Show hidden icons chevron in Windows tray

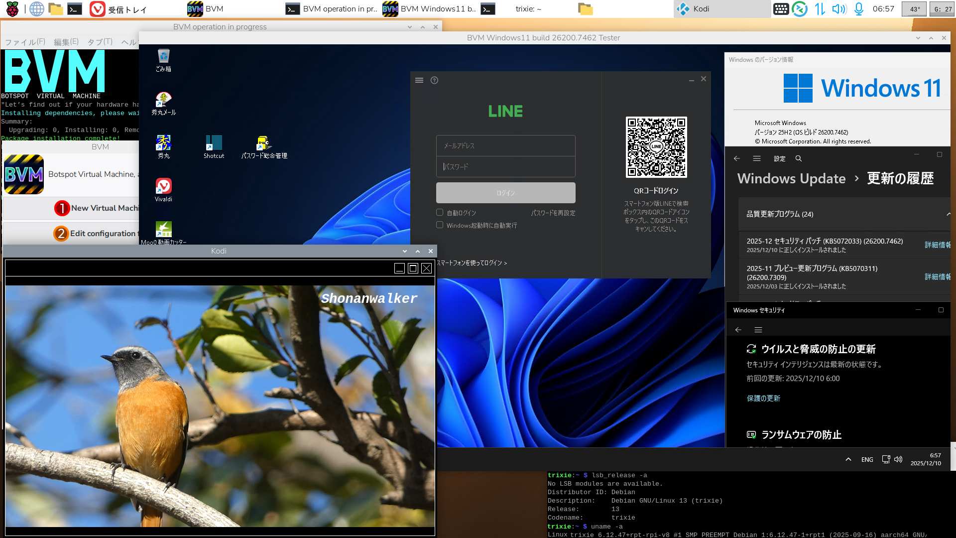tap(848, 459)
